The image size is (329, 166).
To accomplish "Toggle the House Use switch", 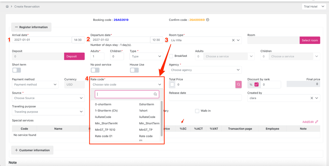I will pos(134,70).
